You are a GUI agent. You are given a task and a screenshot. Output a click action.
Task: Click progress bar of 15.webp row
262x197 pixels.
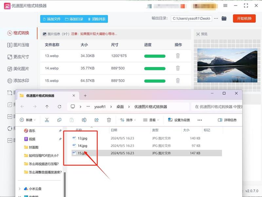(155, 81)
